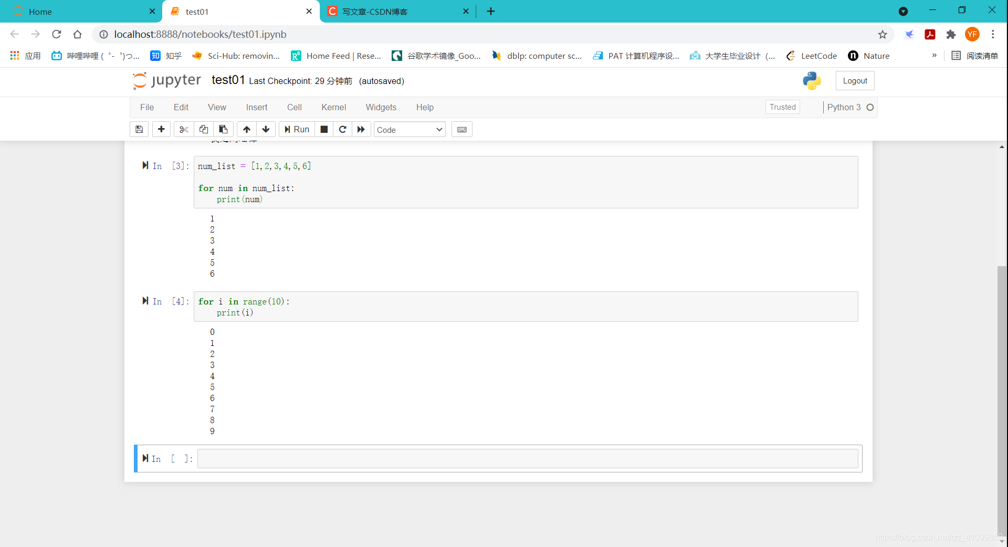This screenshot has width=1008, height=547.
Task: Open the Nature bookmark
Action: click(869, 56)
